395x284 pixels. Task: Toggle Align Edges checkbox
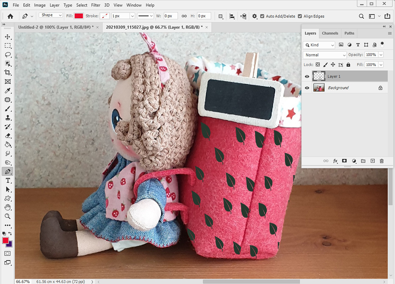pos(300,16)
